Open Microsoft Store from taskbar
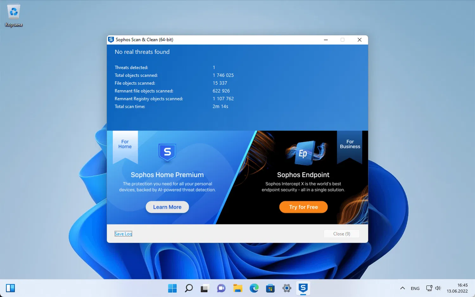Image resolution: width=475 pixels, height=297 pixels. click(x=270, y=288)
